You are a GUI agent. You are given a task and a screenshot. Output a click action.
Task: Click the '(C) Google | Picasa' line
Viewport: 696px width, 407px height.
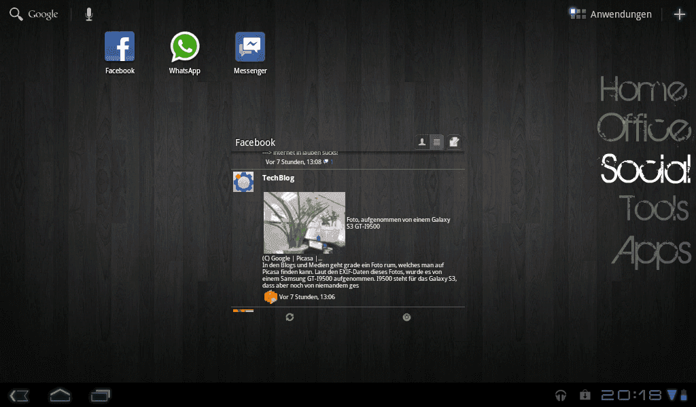point(292,258)
